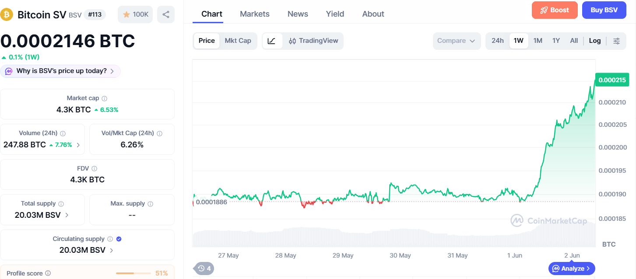Click the 51% profile score value
This screenshot has height=279, width=636.
(162, 273)
